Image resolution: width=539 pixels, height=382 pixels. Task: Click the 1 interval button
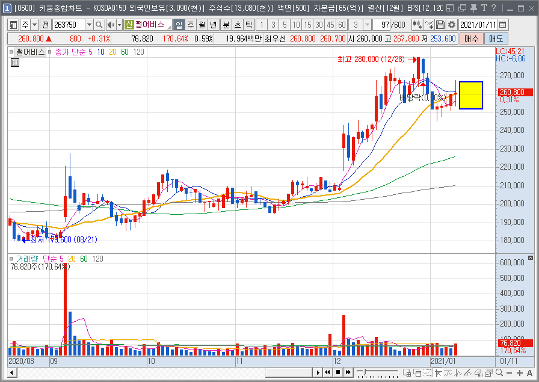pos(262,25)
